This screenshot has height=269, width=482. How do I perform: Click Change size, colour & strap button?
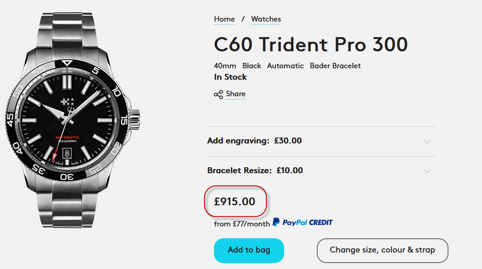point(382,250)
